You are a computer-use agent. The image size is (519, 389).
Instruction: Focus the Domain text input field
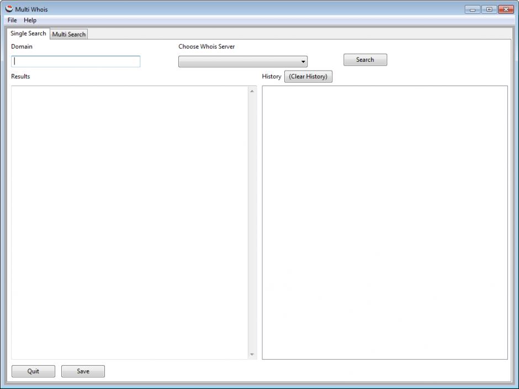point(76,61)
